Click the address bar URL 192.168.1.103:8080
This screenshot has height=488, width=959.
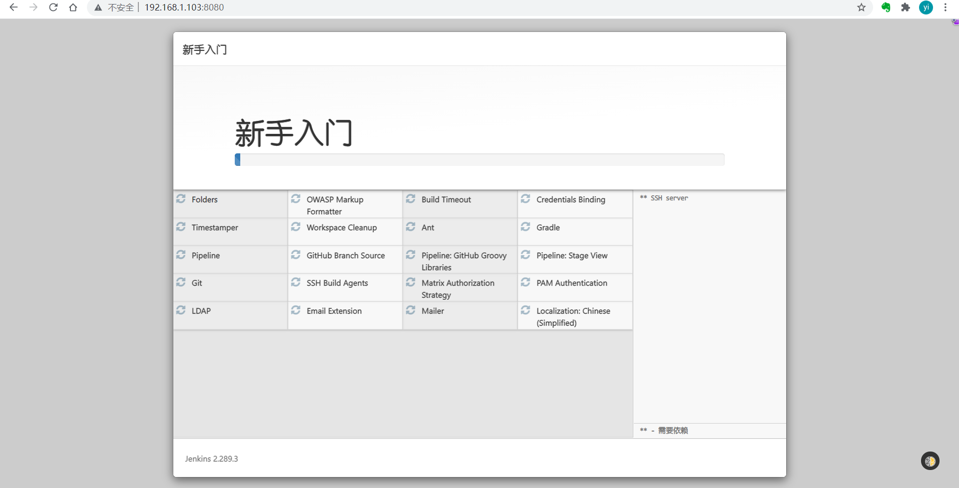184,7
